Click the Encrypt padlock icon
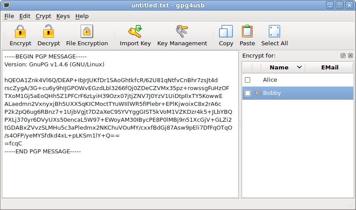This screenshot has width=356, height=210. pyautogui.click(x=20, y=32)
